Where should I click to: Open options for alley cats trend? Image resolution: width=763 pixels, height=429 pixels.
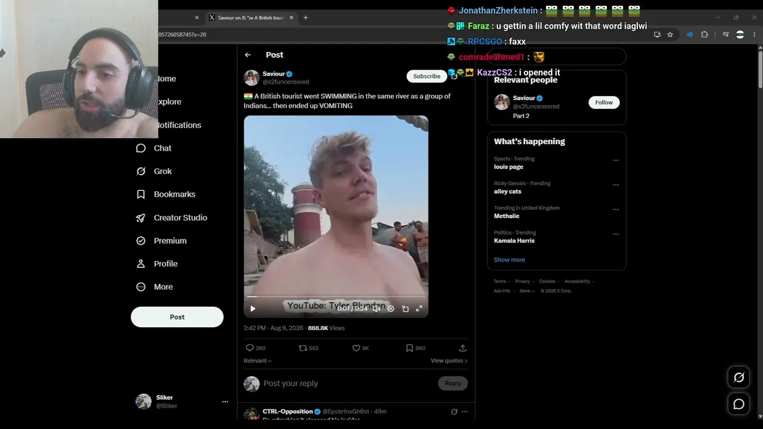tap(616, 185)
